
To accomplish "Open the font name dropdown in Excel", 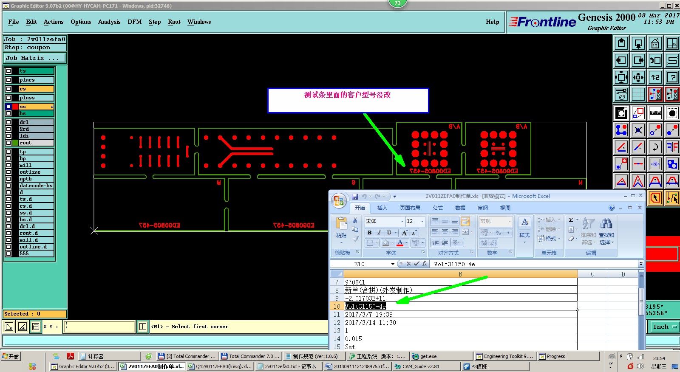I will point(402,221).
